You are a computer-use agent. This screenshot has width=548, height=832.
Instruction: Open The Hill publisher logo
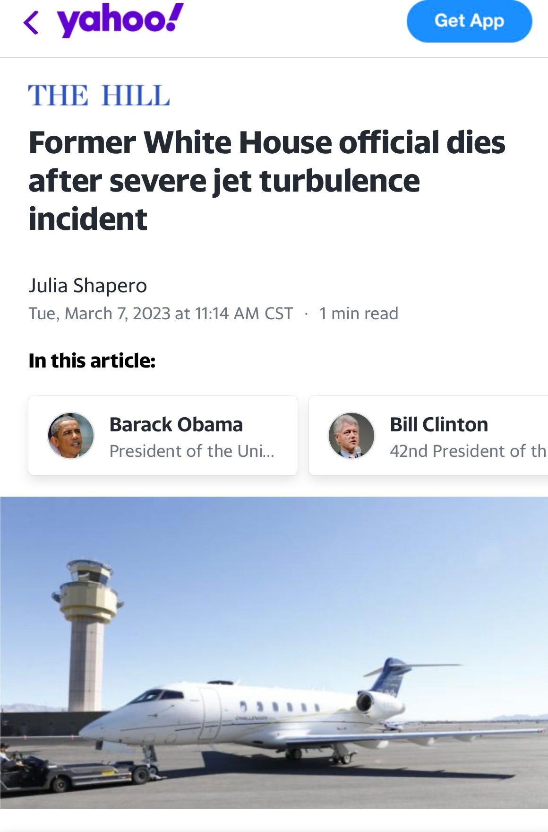pyautogui.click(x=99, y=95)
